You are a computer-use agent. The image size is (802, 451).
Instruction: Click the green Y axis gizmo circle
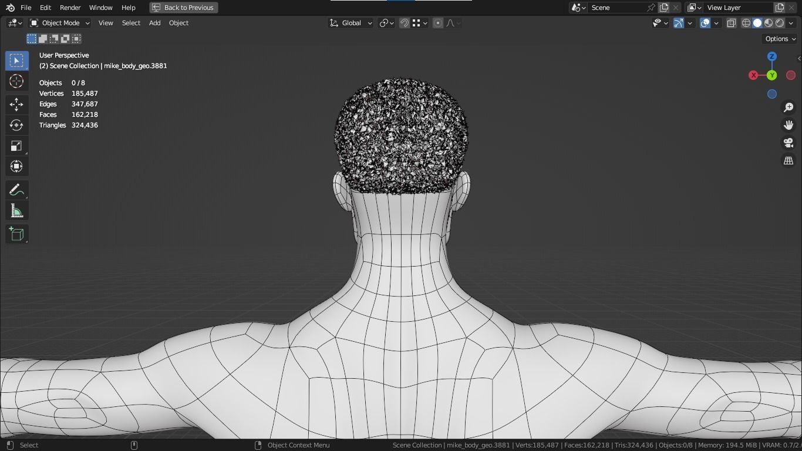772,75
